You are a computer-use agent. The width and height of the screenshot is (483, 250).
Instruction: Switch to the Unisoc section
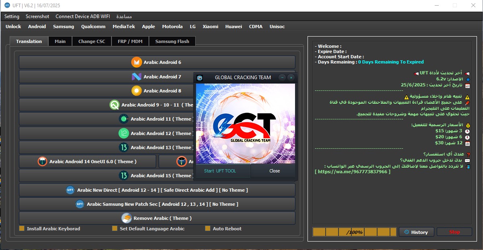coord(277,27)
